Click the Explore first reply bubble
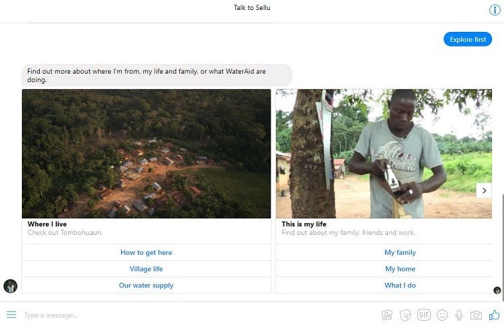 coord(468,40)
